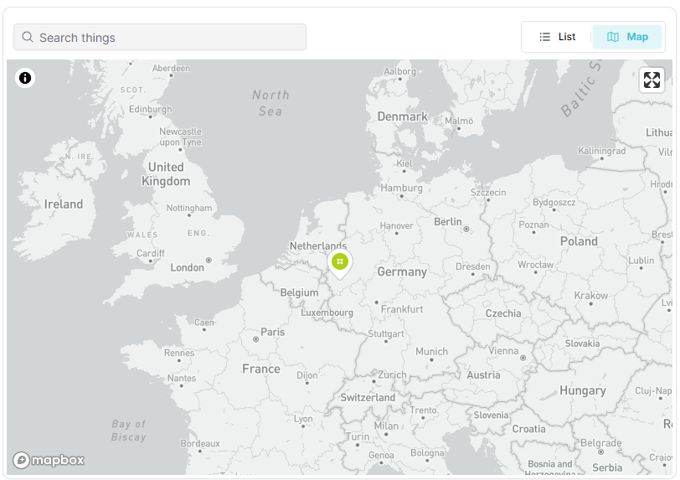Click the Luxembourg label
The height and width of the screenshot is (480, 680).
pyautogui.click(x=327, y=312)
